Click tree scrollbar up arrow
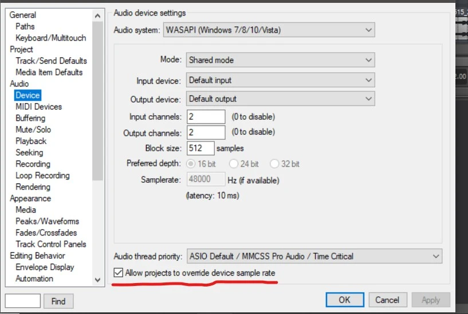468x314 pixels. 97,15
